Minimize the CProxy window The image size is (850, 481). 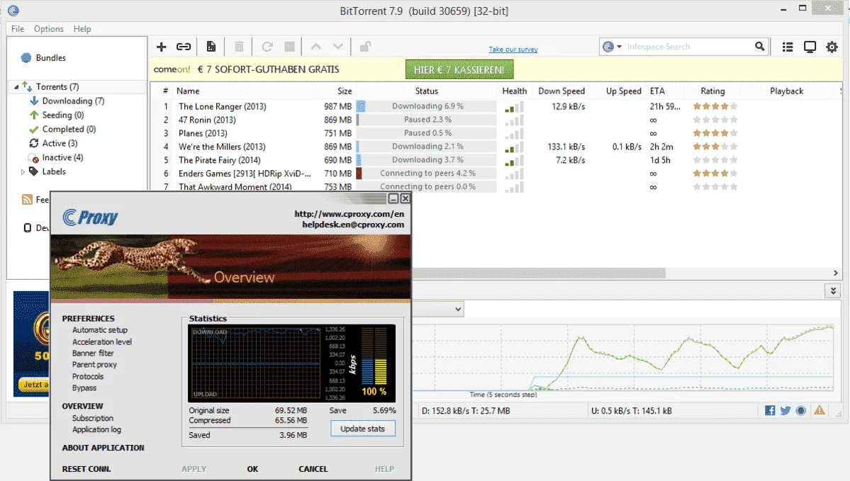pyautogui.click(x=394, y=199)
